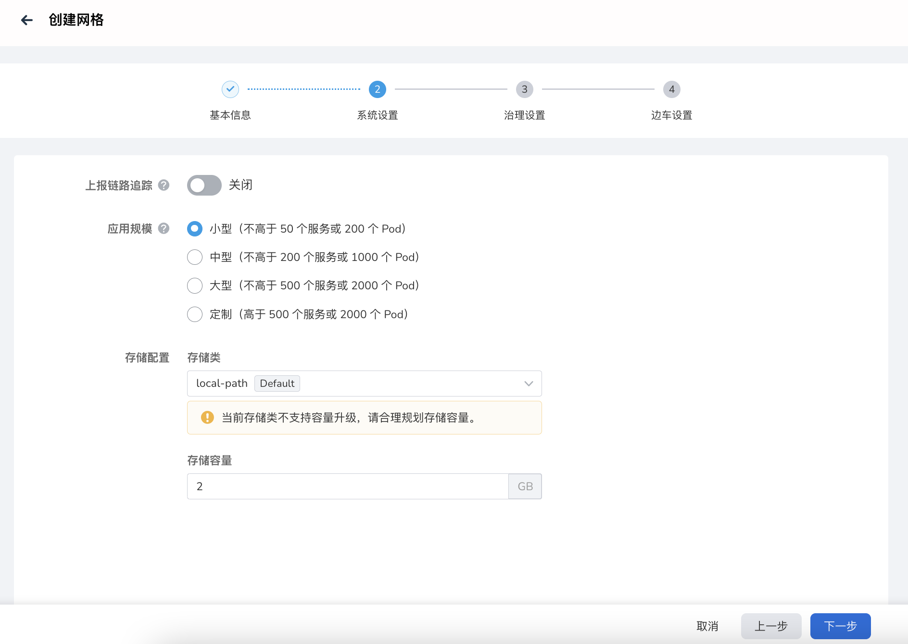The height and width of the screenshot is (644, 908).
Task: Click the help icon next to 上报链路追踪
Action: point(164,185)
